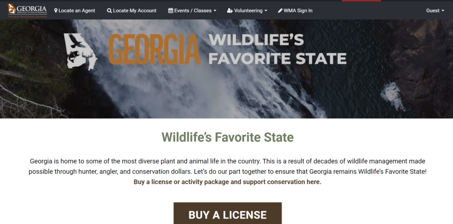453x224 pixels.
Task: Click the calendar icon beside Events / Classes
Action: point(171,11)
